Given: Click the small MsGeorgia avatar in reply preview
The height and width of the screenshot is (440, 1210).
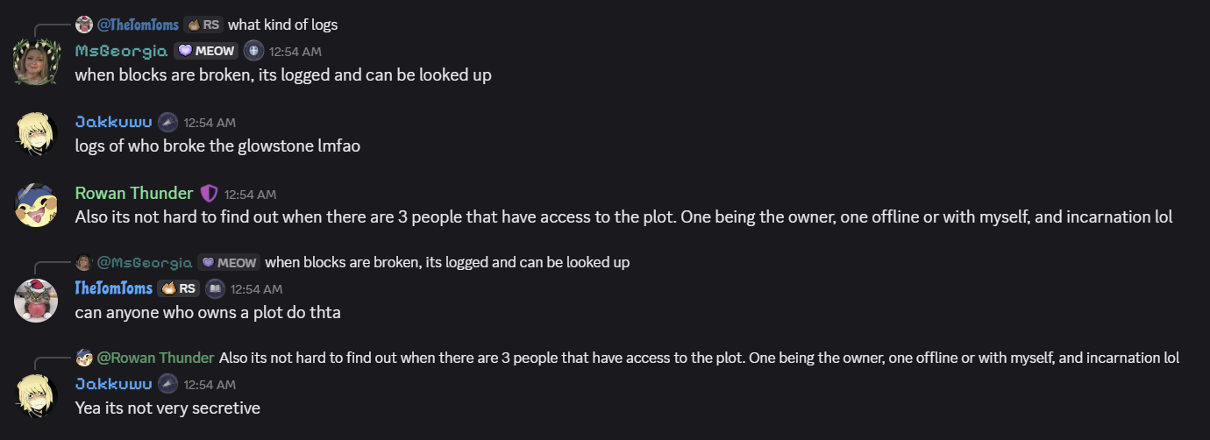Looking at the screenshot, I should coord(84,262).
